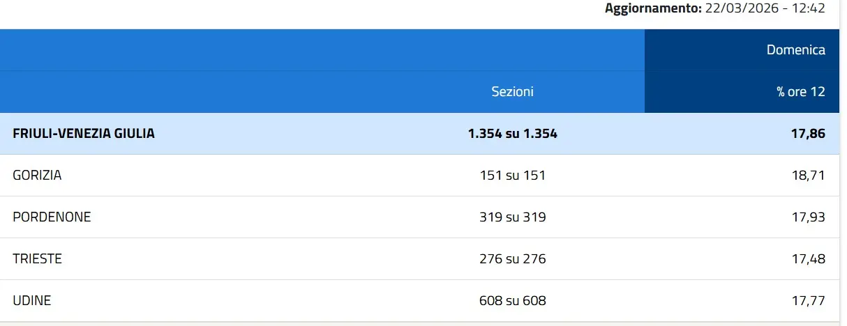Image resolution: width=847 pixels, height=326 pixels.
Task: Select Udine's 17,77 turnout percentage
Action: pyautogui.click(x=809, y=301)
